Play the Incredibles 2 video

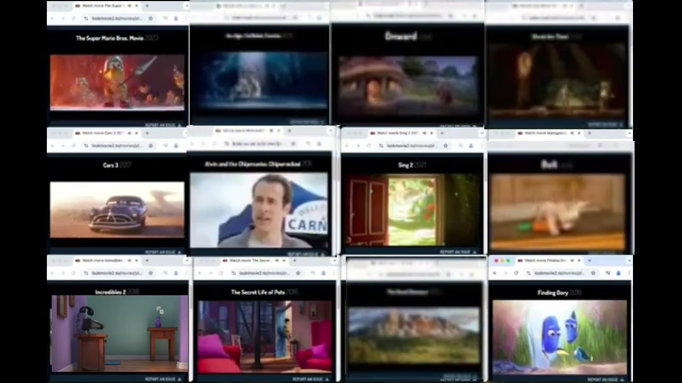[119, 334]
